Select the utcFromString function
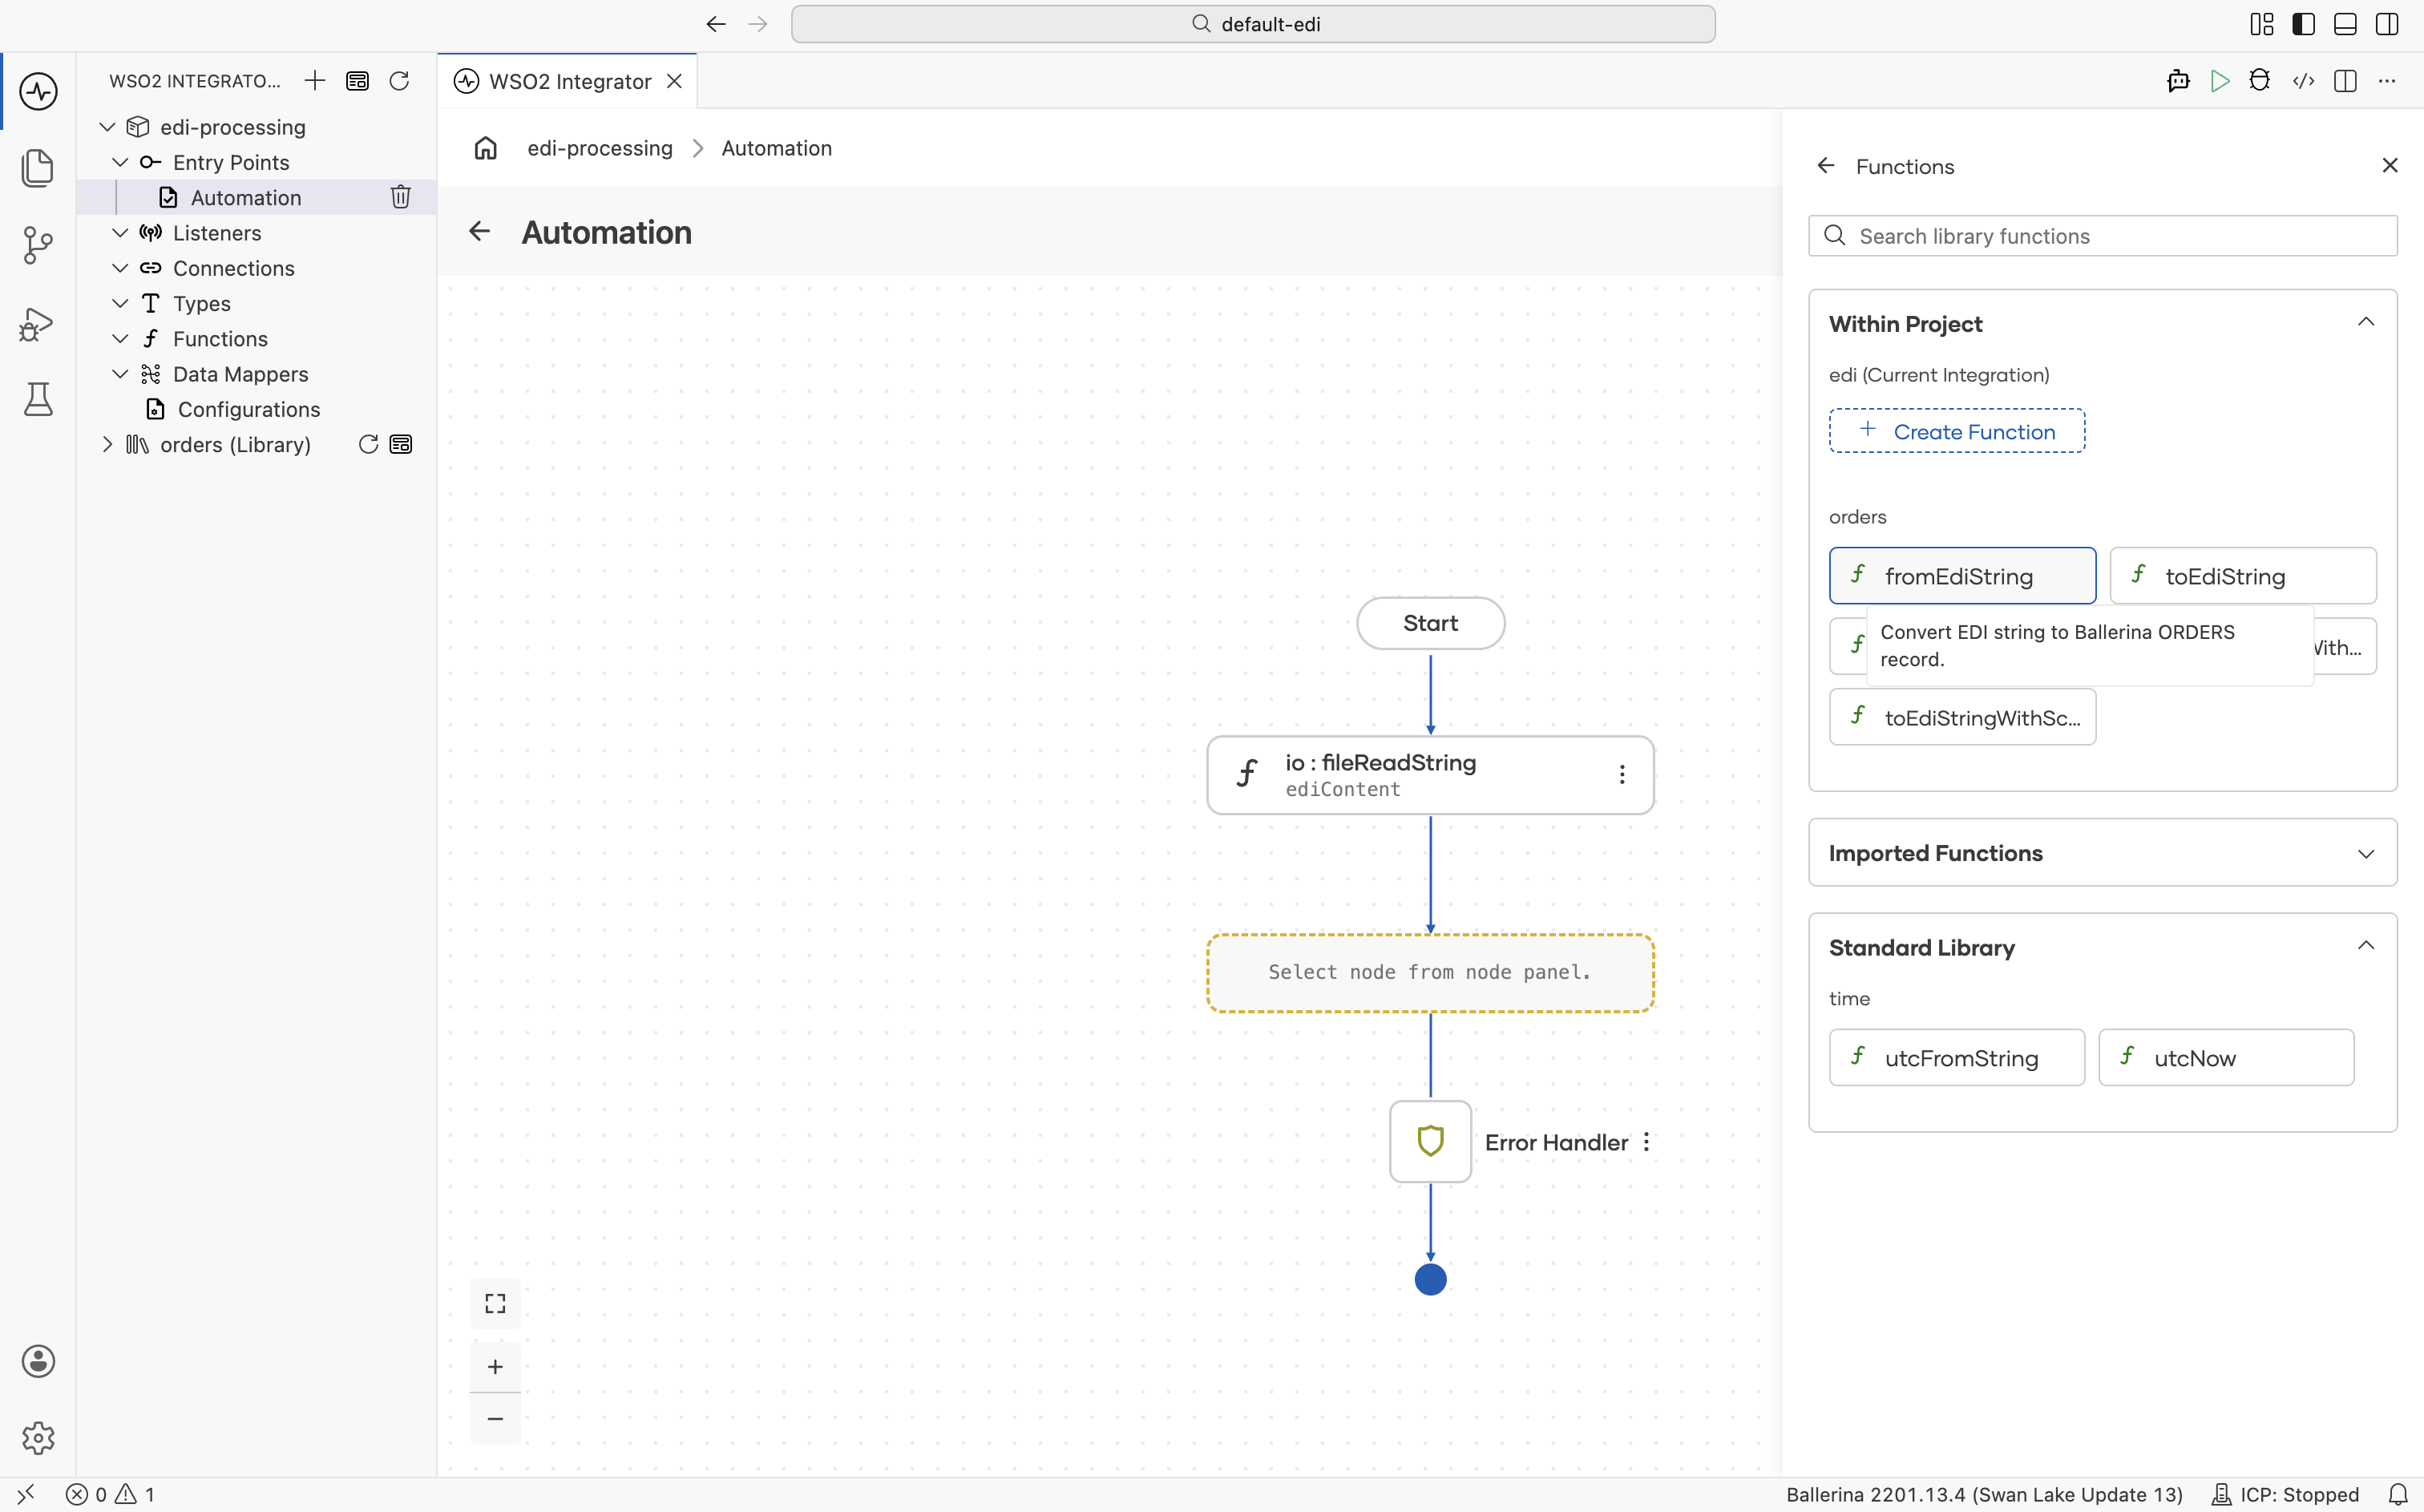The width and height of the screenshot is (2424, 1512). pos(1956,1057)
